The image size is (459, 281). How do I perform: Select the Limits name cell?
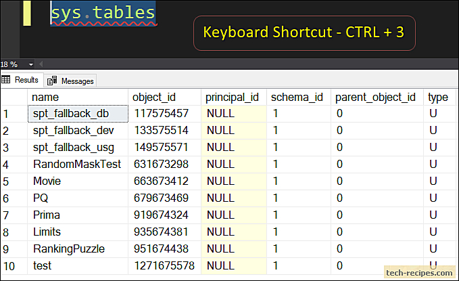click(x=78, y=232)
